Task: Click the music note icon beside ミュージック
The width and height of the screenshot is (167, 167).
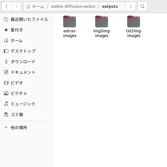Action: (x=6, y=104)
